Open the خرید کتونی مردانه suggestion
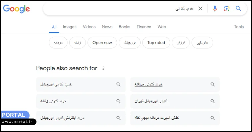This screenshot has height=132, width=252. coord(149,84)
